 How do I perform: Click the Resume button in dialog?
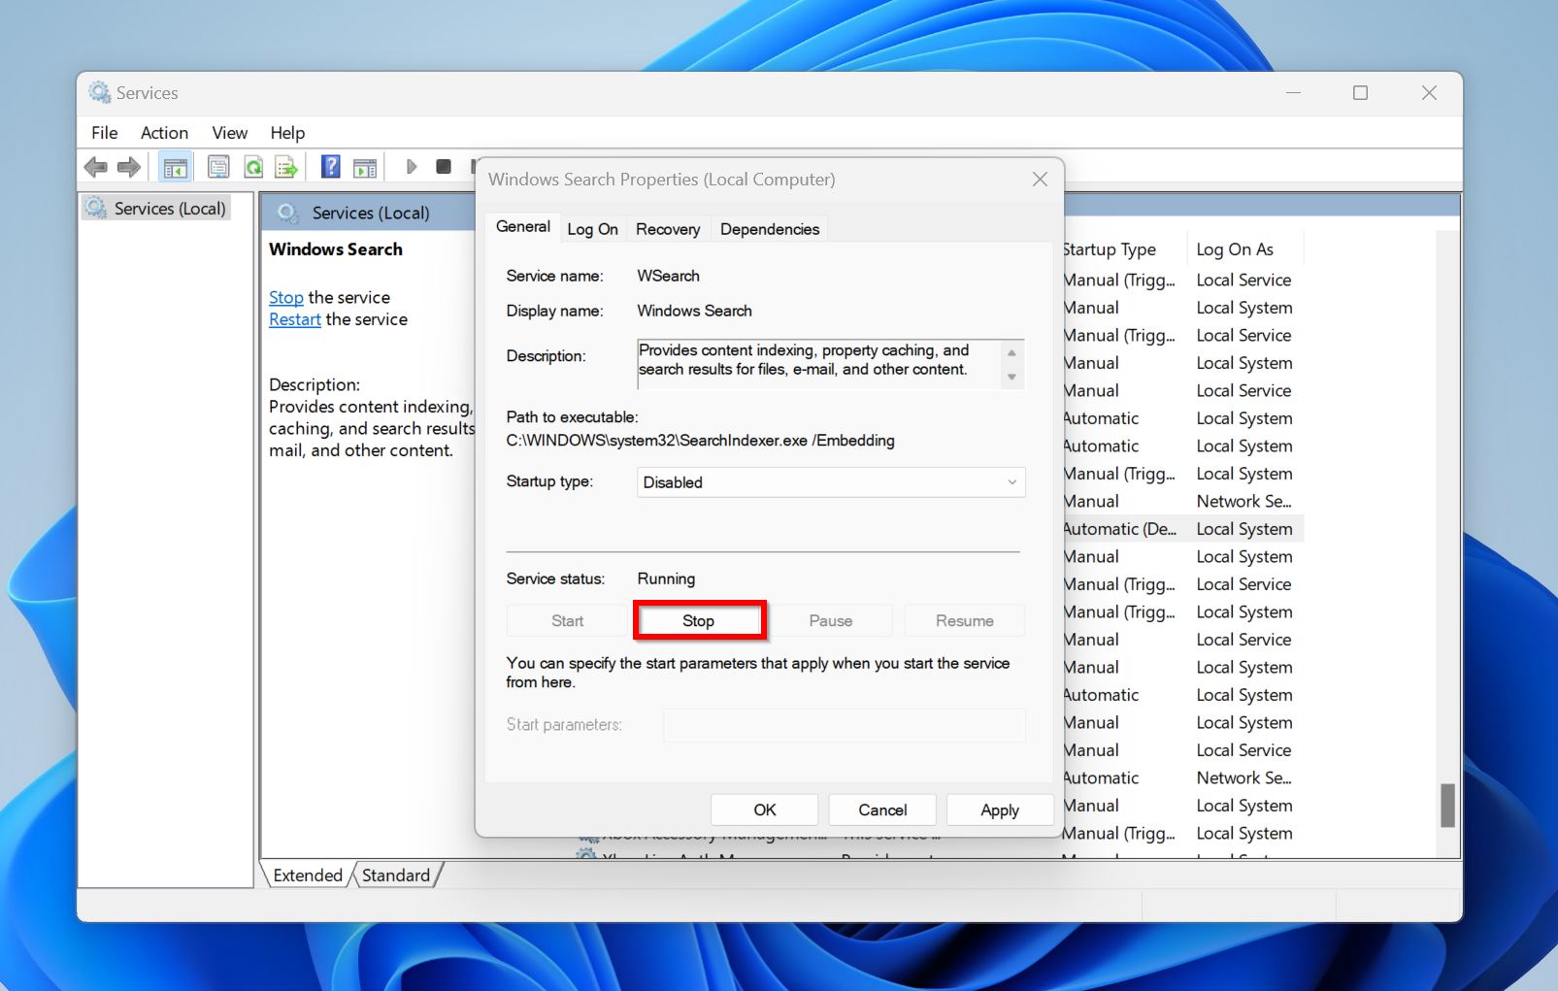(965, 621)
